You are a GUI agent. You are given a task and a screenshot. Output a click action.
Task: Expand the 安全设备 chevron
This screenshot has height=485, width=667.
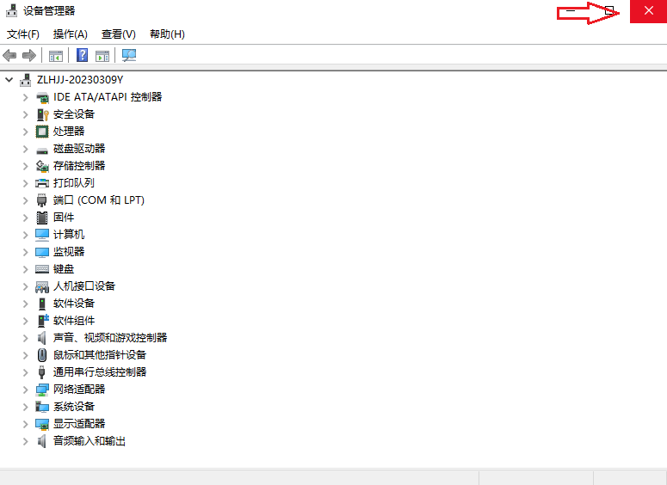click(26, 114)
